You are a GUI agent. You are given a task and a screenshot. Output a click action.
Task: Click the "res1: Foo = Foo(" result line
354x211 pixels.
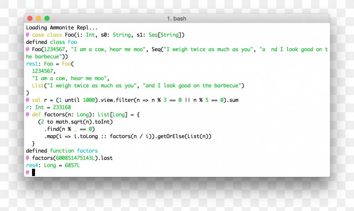tap(50, 64)
